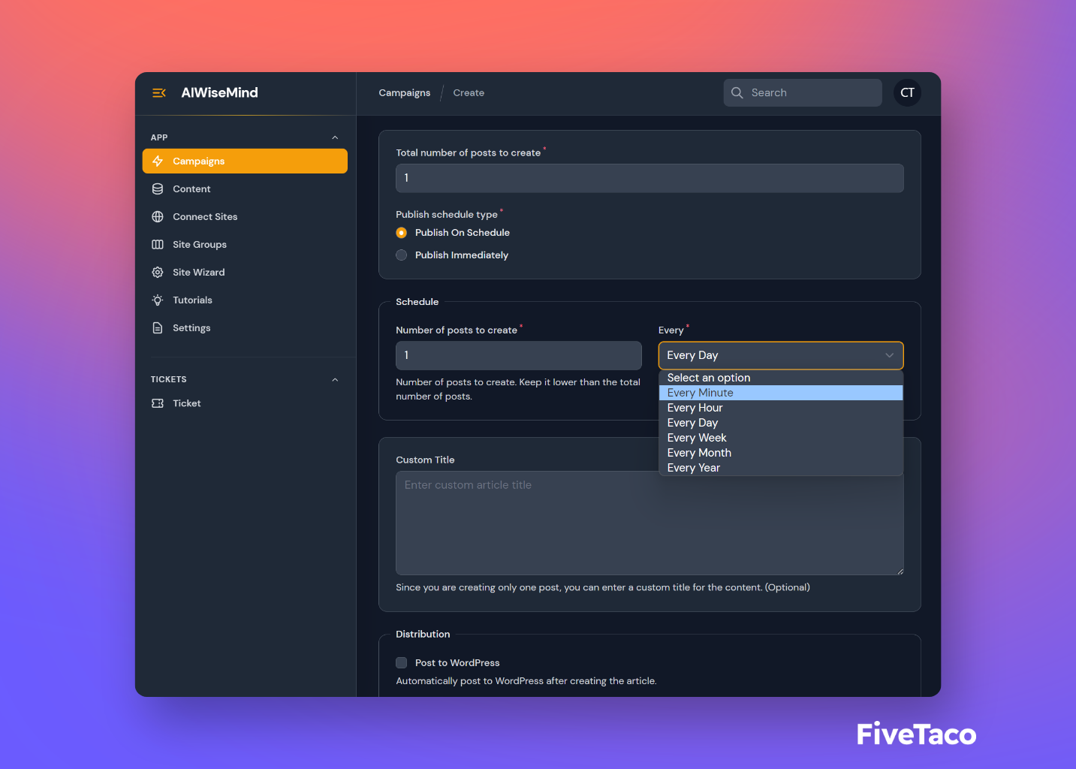1076x769 pixels.
Task: Click the Site Wizard gear icon
Action: pos(158,273)
